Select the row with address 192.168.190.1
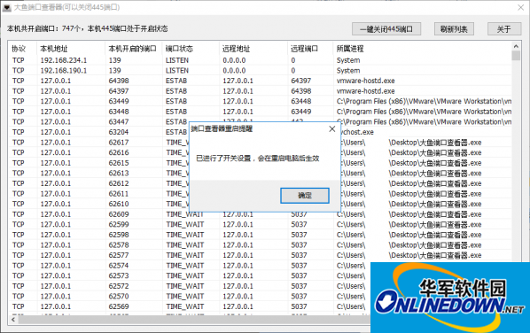530x333 pixels. point(261,71)
